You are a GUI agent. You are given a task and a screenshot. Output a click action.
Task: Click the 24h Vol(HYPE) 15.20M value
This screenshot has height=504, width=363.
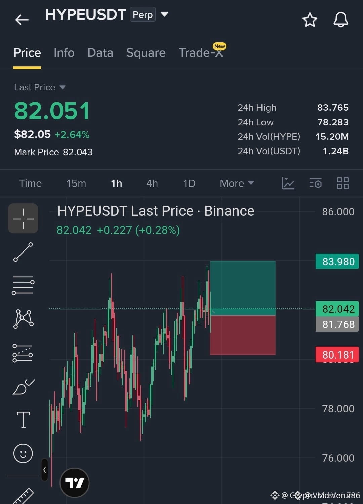[x=332, y=137]
